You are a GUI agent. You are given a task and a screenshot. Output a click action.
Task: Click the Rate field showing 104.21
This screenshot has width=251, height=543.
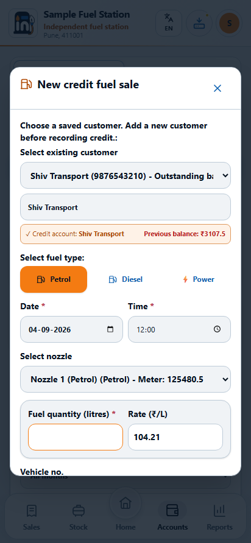[x=175, y=437]
